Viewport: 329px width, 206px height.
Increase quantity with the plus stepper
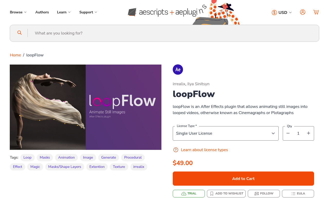coord(308,133)
